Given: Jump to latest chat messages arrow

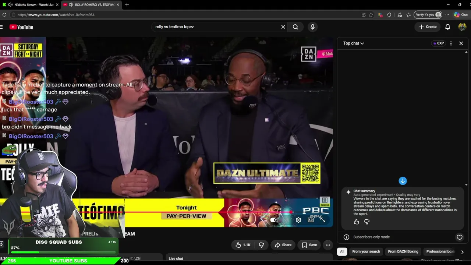Looking at the screenshot, I should pyautogui.click(x=403, y=181).
